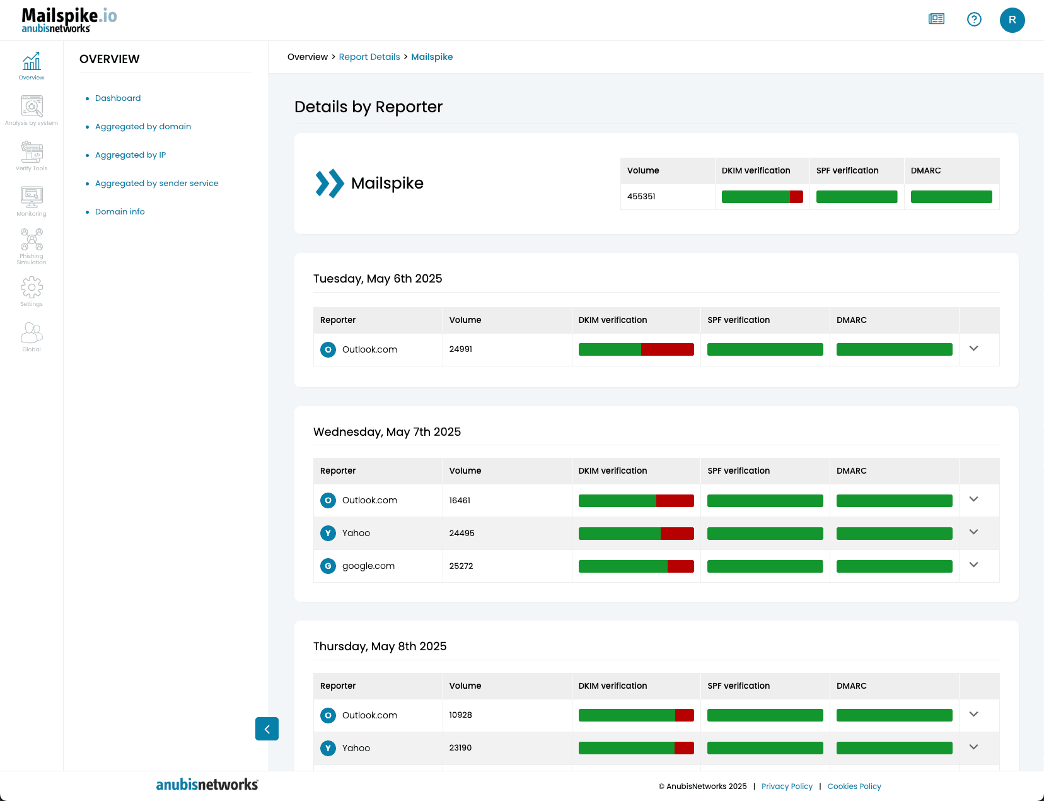Expand Outlook.com row for May 7th
The height and width of the screenshot is (801, 1044).
pos(974,499)
